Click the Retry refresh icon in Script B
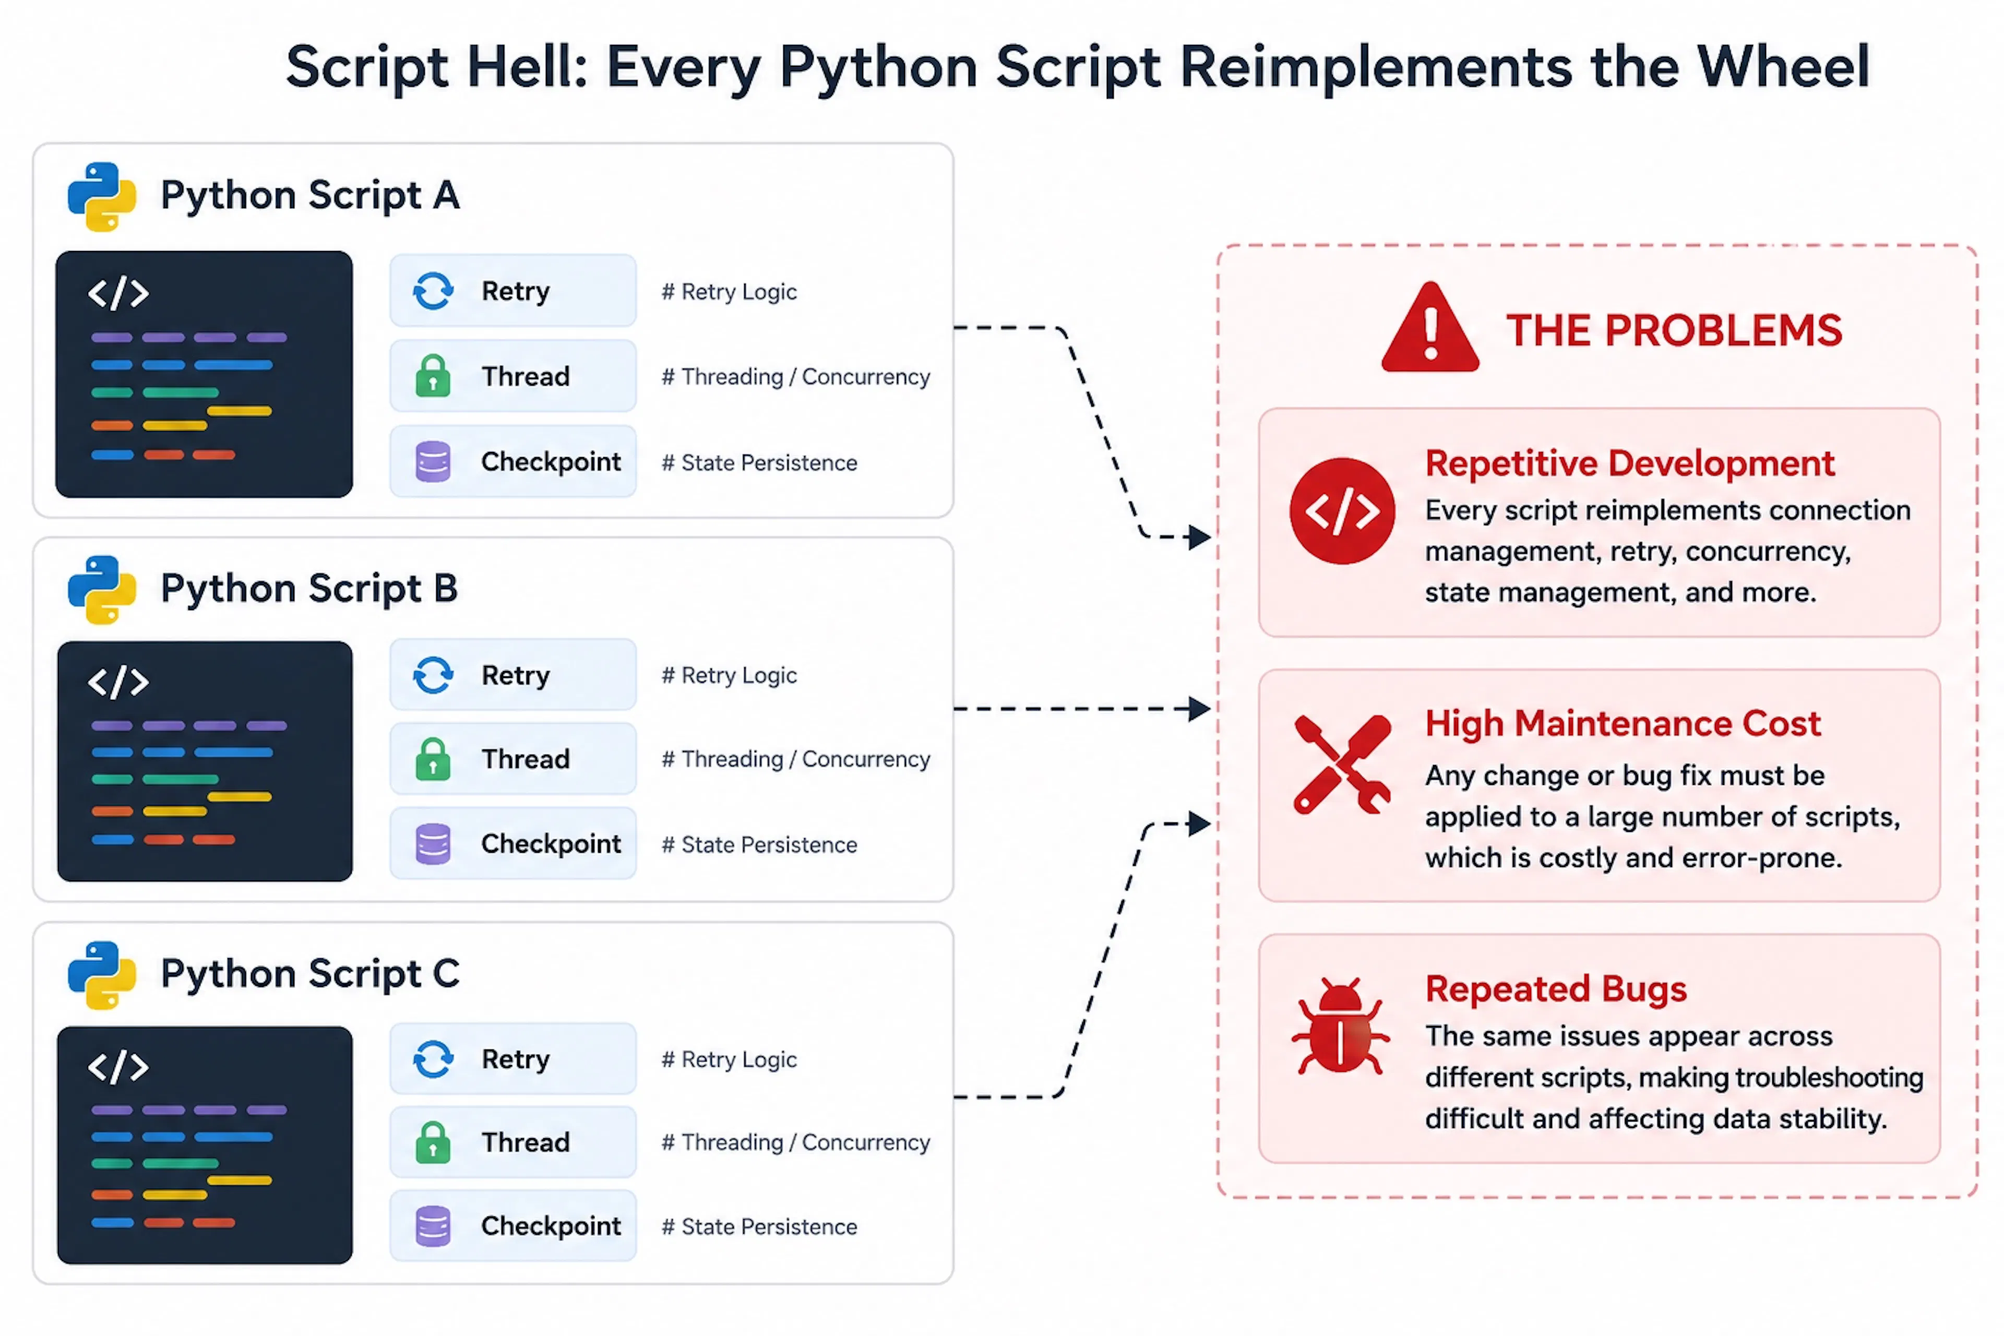 click(x=433, y=676)
